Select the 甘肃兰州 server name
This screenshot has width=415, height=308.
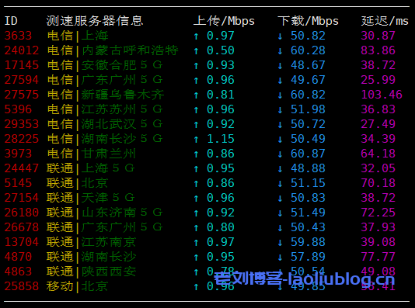tap(109, 154)
